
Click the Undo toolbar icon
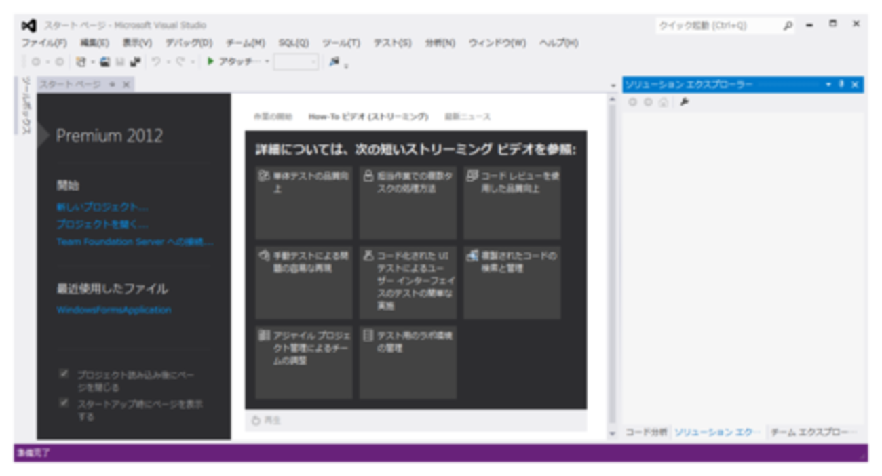pos(156,62)
